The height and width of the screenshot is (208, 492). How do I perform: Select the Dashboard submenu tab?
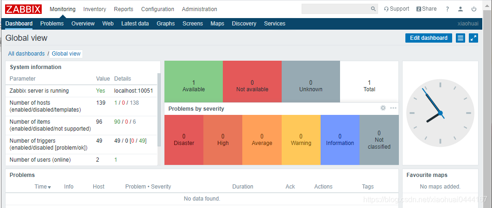click(x=19, y=24)
